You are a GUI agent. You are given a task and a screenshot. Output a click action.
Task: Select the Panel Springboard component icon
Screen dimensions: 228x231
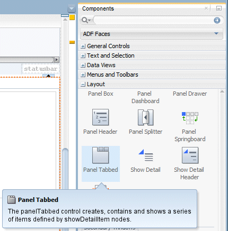pyautogui.click(x=190, y=118)
